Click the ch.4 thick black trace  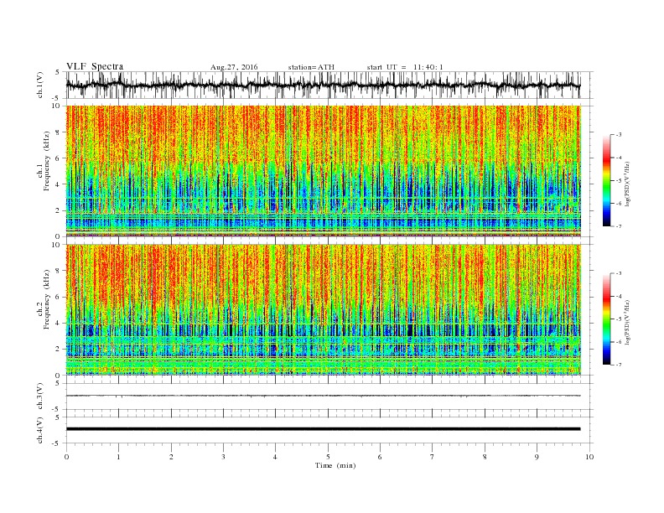tap(324, 429)
